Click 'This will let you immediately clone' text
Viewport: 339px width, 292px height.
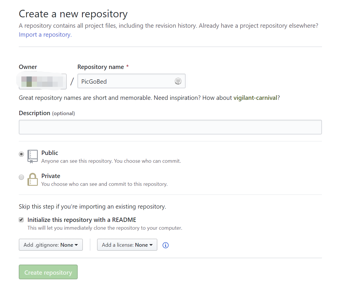click(105, 228)
